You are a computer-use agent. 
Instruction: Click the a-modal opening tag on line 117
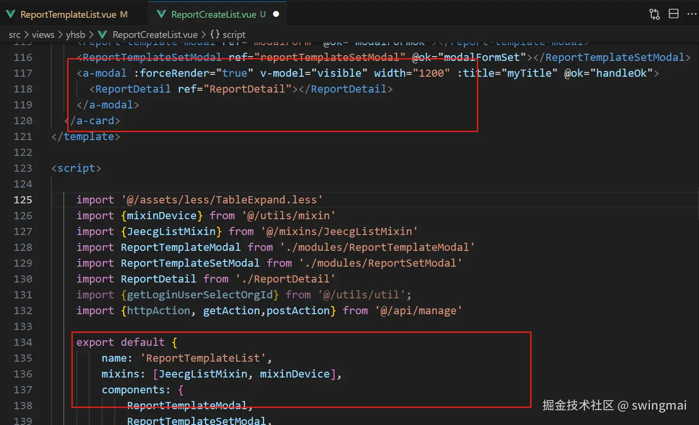tap(104, 73)
